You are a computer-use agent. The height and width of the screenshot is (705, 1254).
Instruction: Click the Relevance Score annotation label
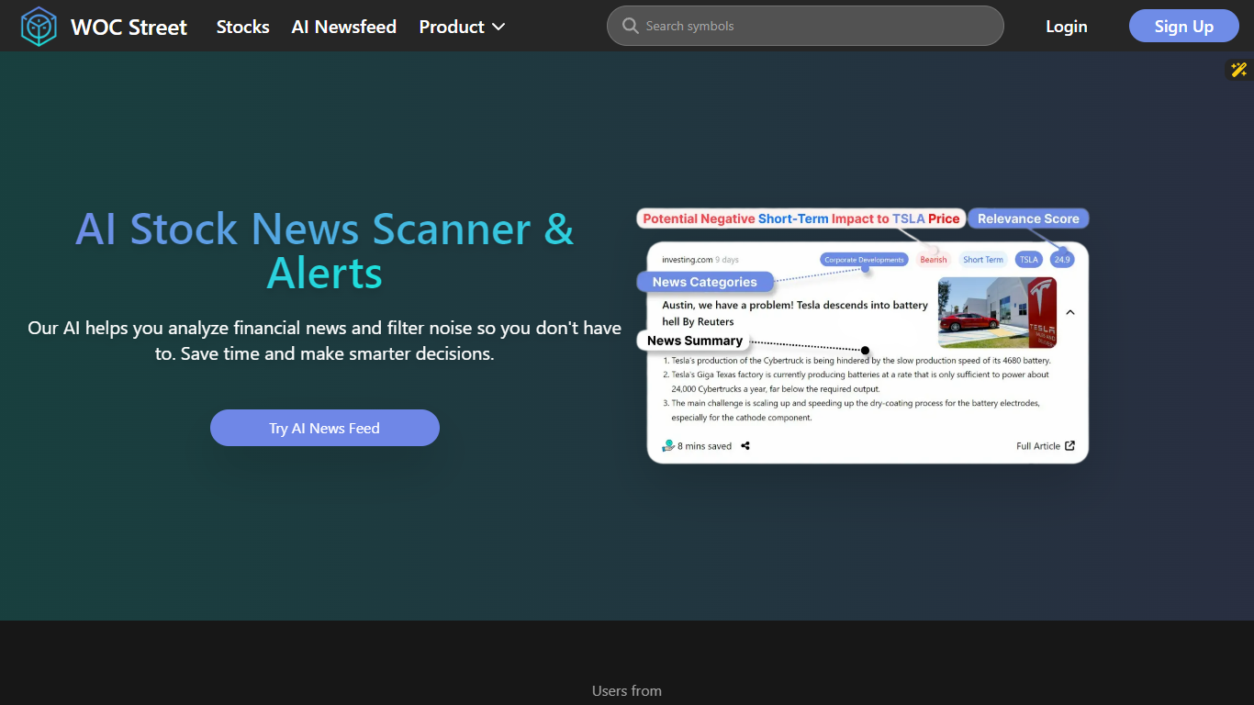(x=1028, y=218)
